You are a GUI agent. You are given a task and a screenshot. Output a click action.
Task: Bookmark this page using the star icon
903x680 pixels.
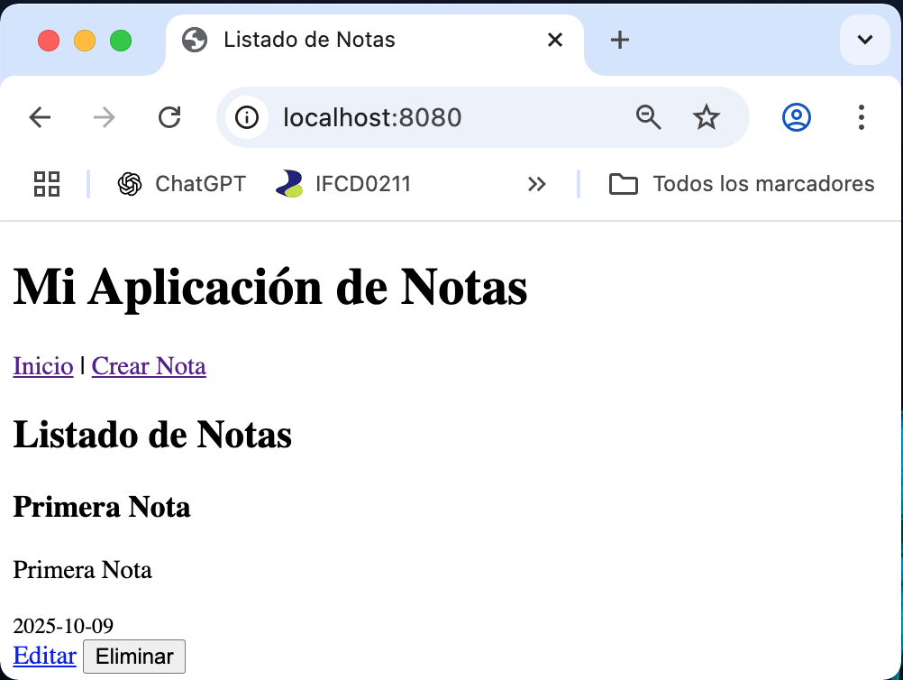(706, 117)
